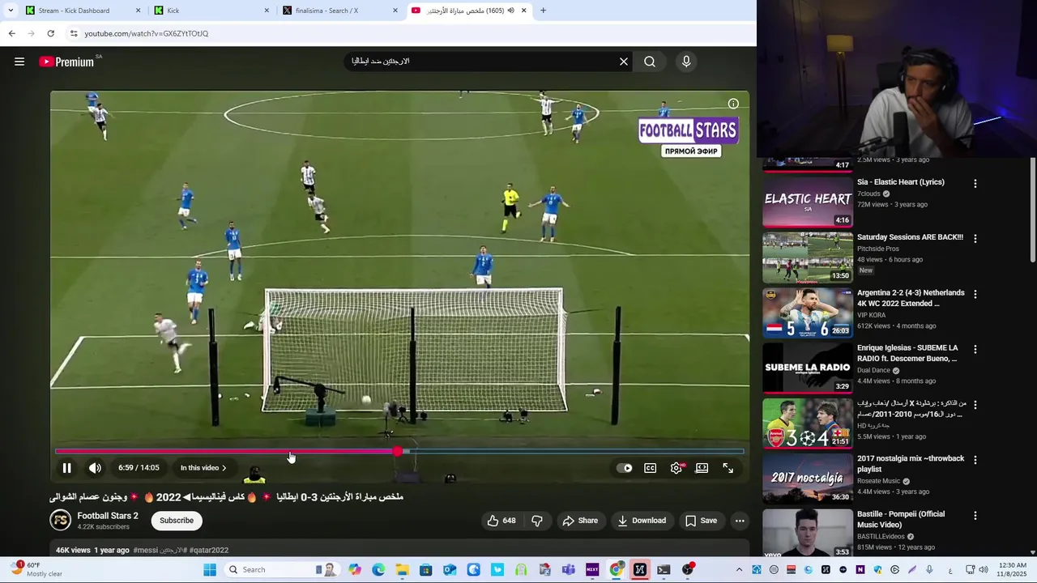
Task: Open options for Sia - Elastic Heart
Action: [x=975, y=184]
